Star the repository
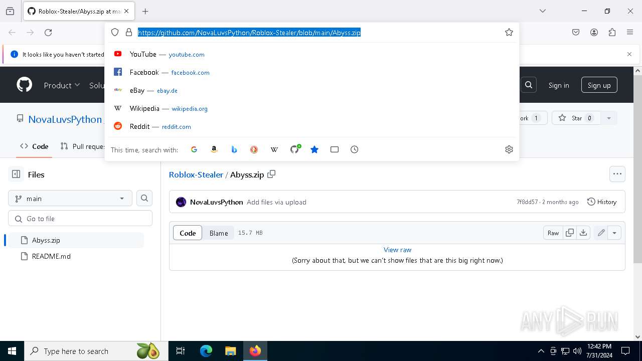Image resolution: width=642 pixels, height=361 pixels. tap(576, 118)
